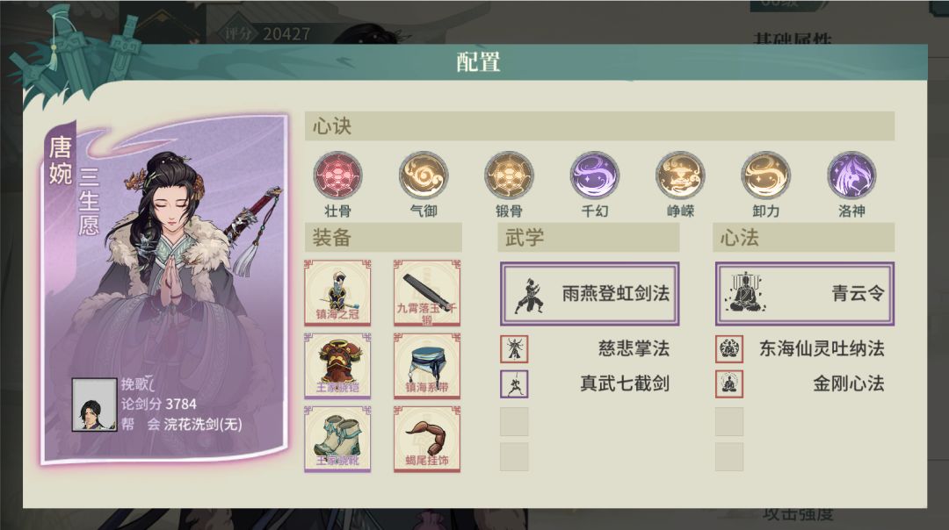Select the purple 千幻 icon
This screenshot has width=949, height=530.
pos(594,175)
